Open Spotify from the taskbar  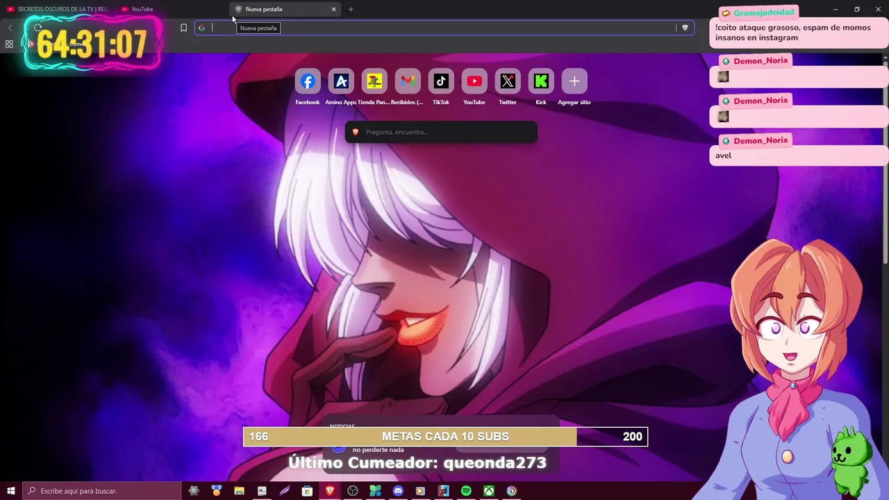point(466,491)
